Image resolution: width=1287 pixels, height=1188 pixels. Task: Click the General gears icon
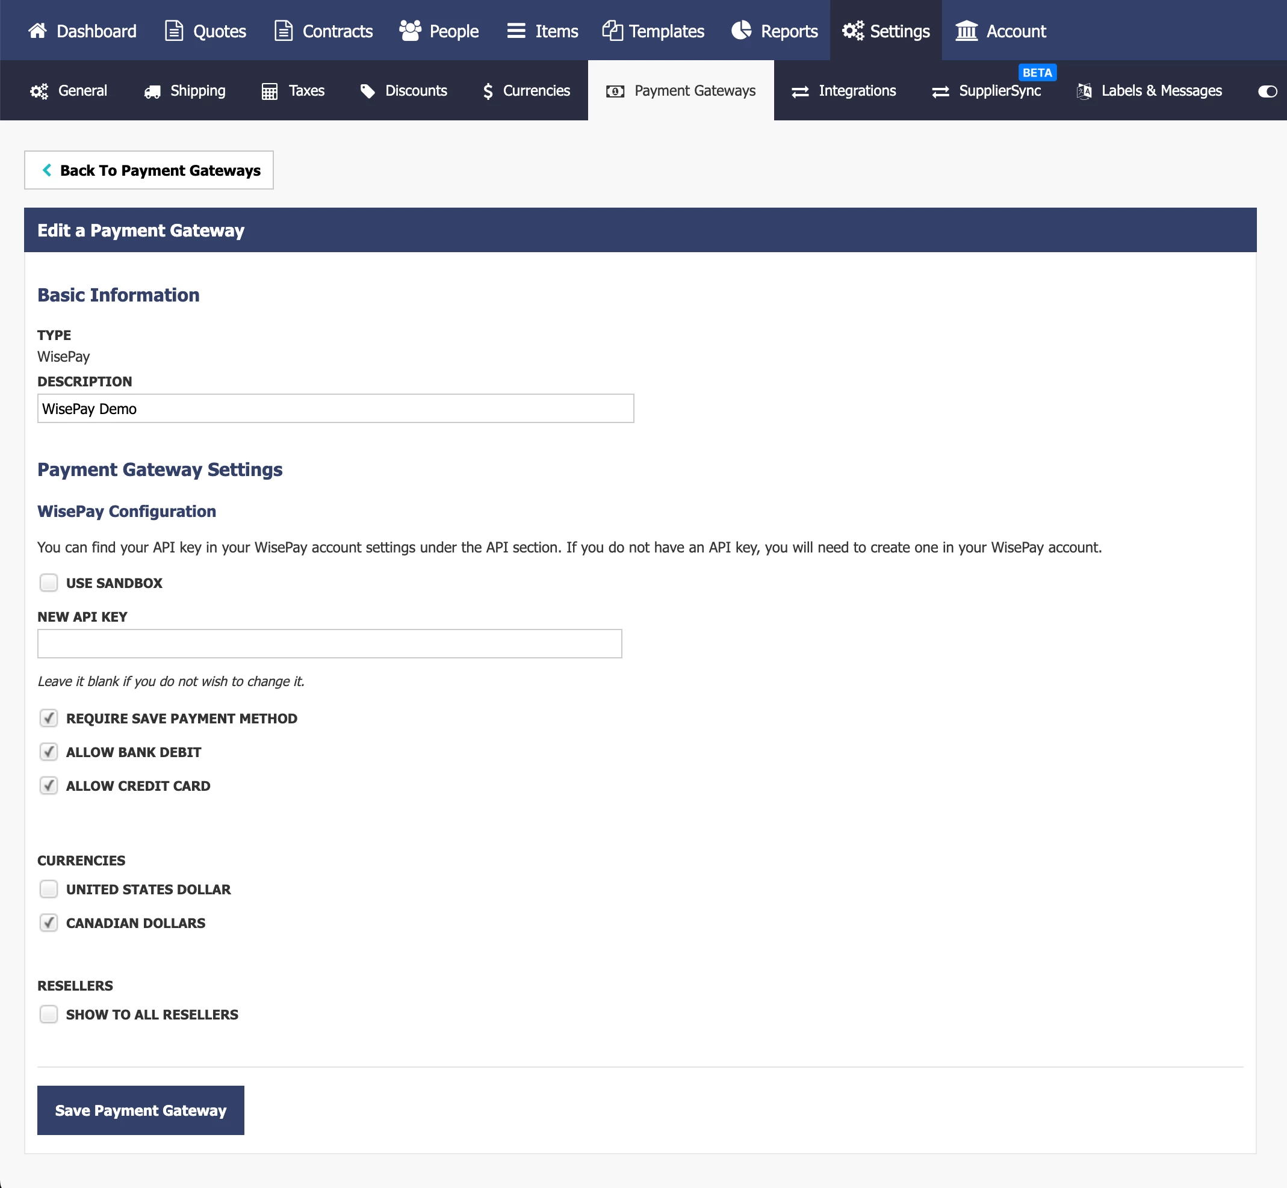[39, 91]
